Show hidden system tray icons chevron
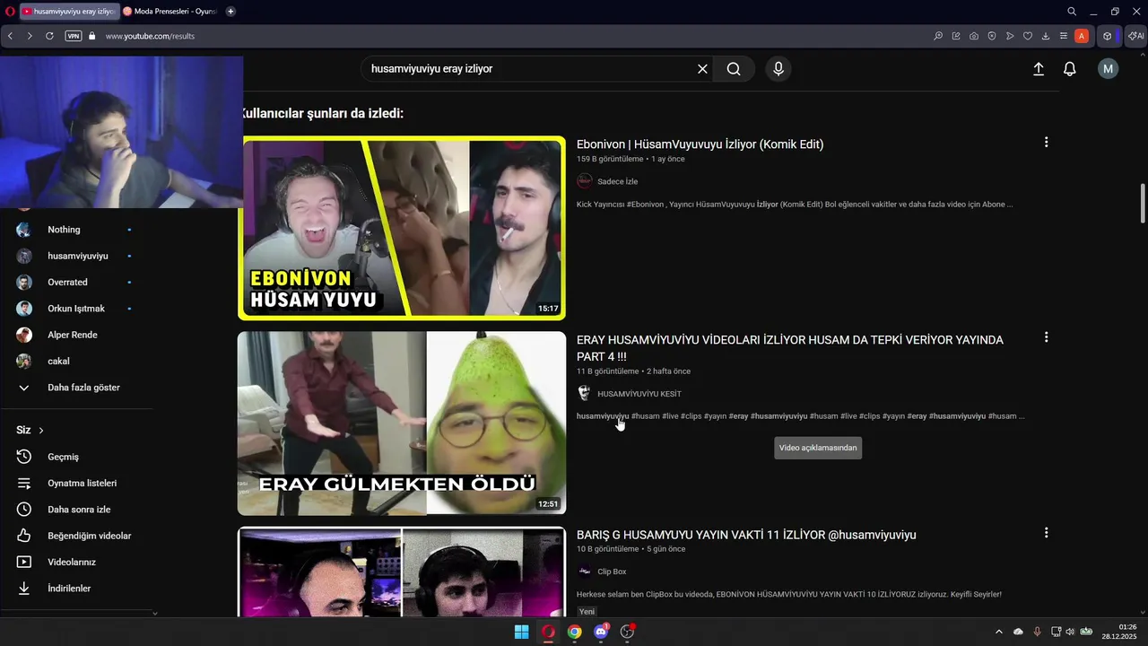This screenshot has height=646, width=1148. pyautogui.click(x=998, y=632)
